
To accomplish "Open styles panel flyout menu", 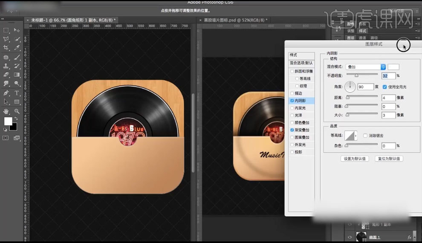I will (418, 31).
